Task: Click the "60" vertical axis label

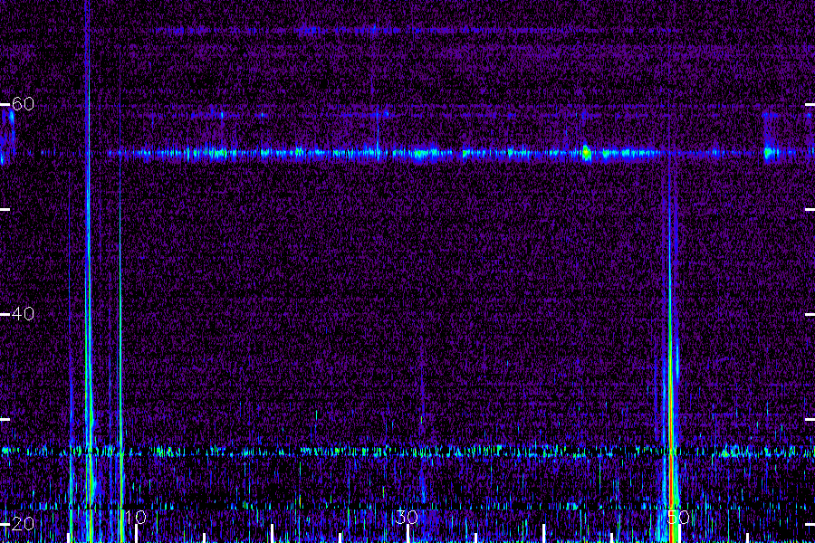Action: coord(23,104)
